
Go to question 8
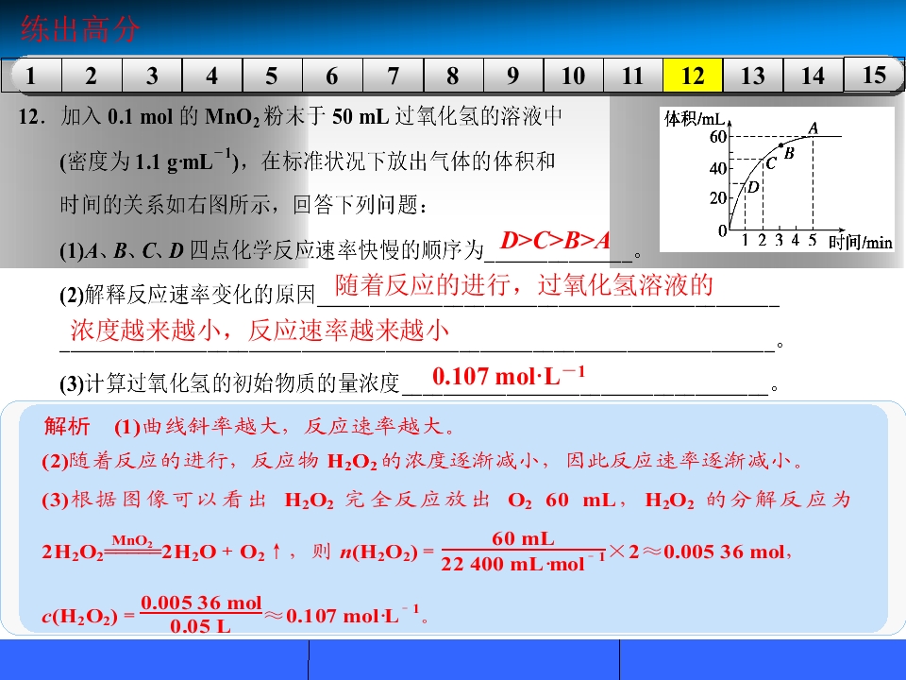[453, 76]
